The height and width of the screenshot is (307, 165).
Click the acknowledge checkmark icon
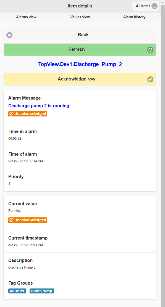tap(150, 79)
